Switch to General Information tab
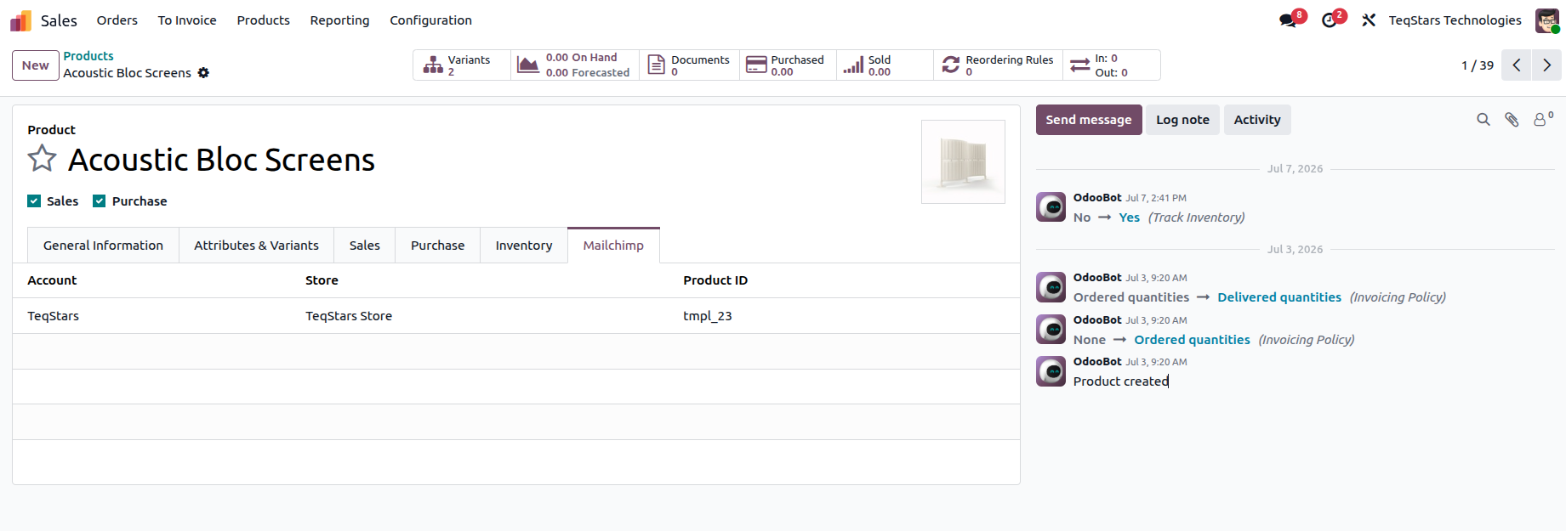Viewport: 1566px width, 531px height. 103,246
